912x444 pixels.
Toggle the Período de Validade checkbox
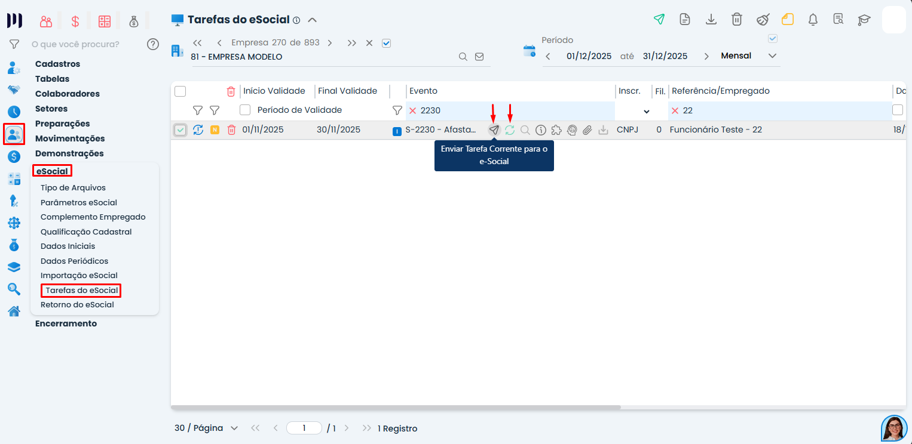pyautogui.click(x=245, y=110)
